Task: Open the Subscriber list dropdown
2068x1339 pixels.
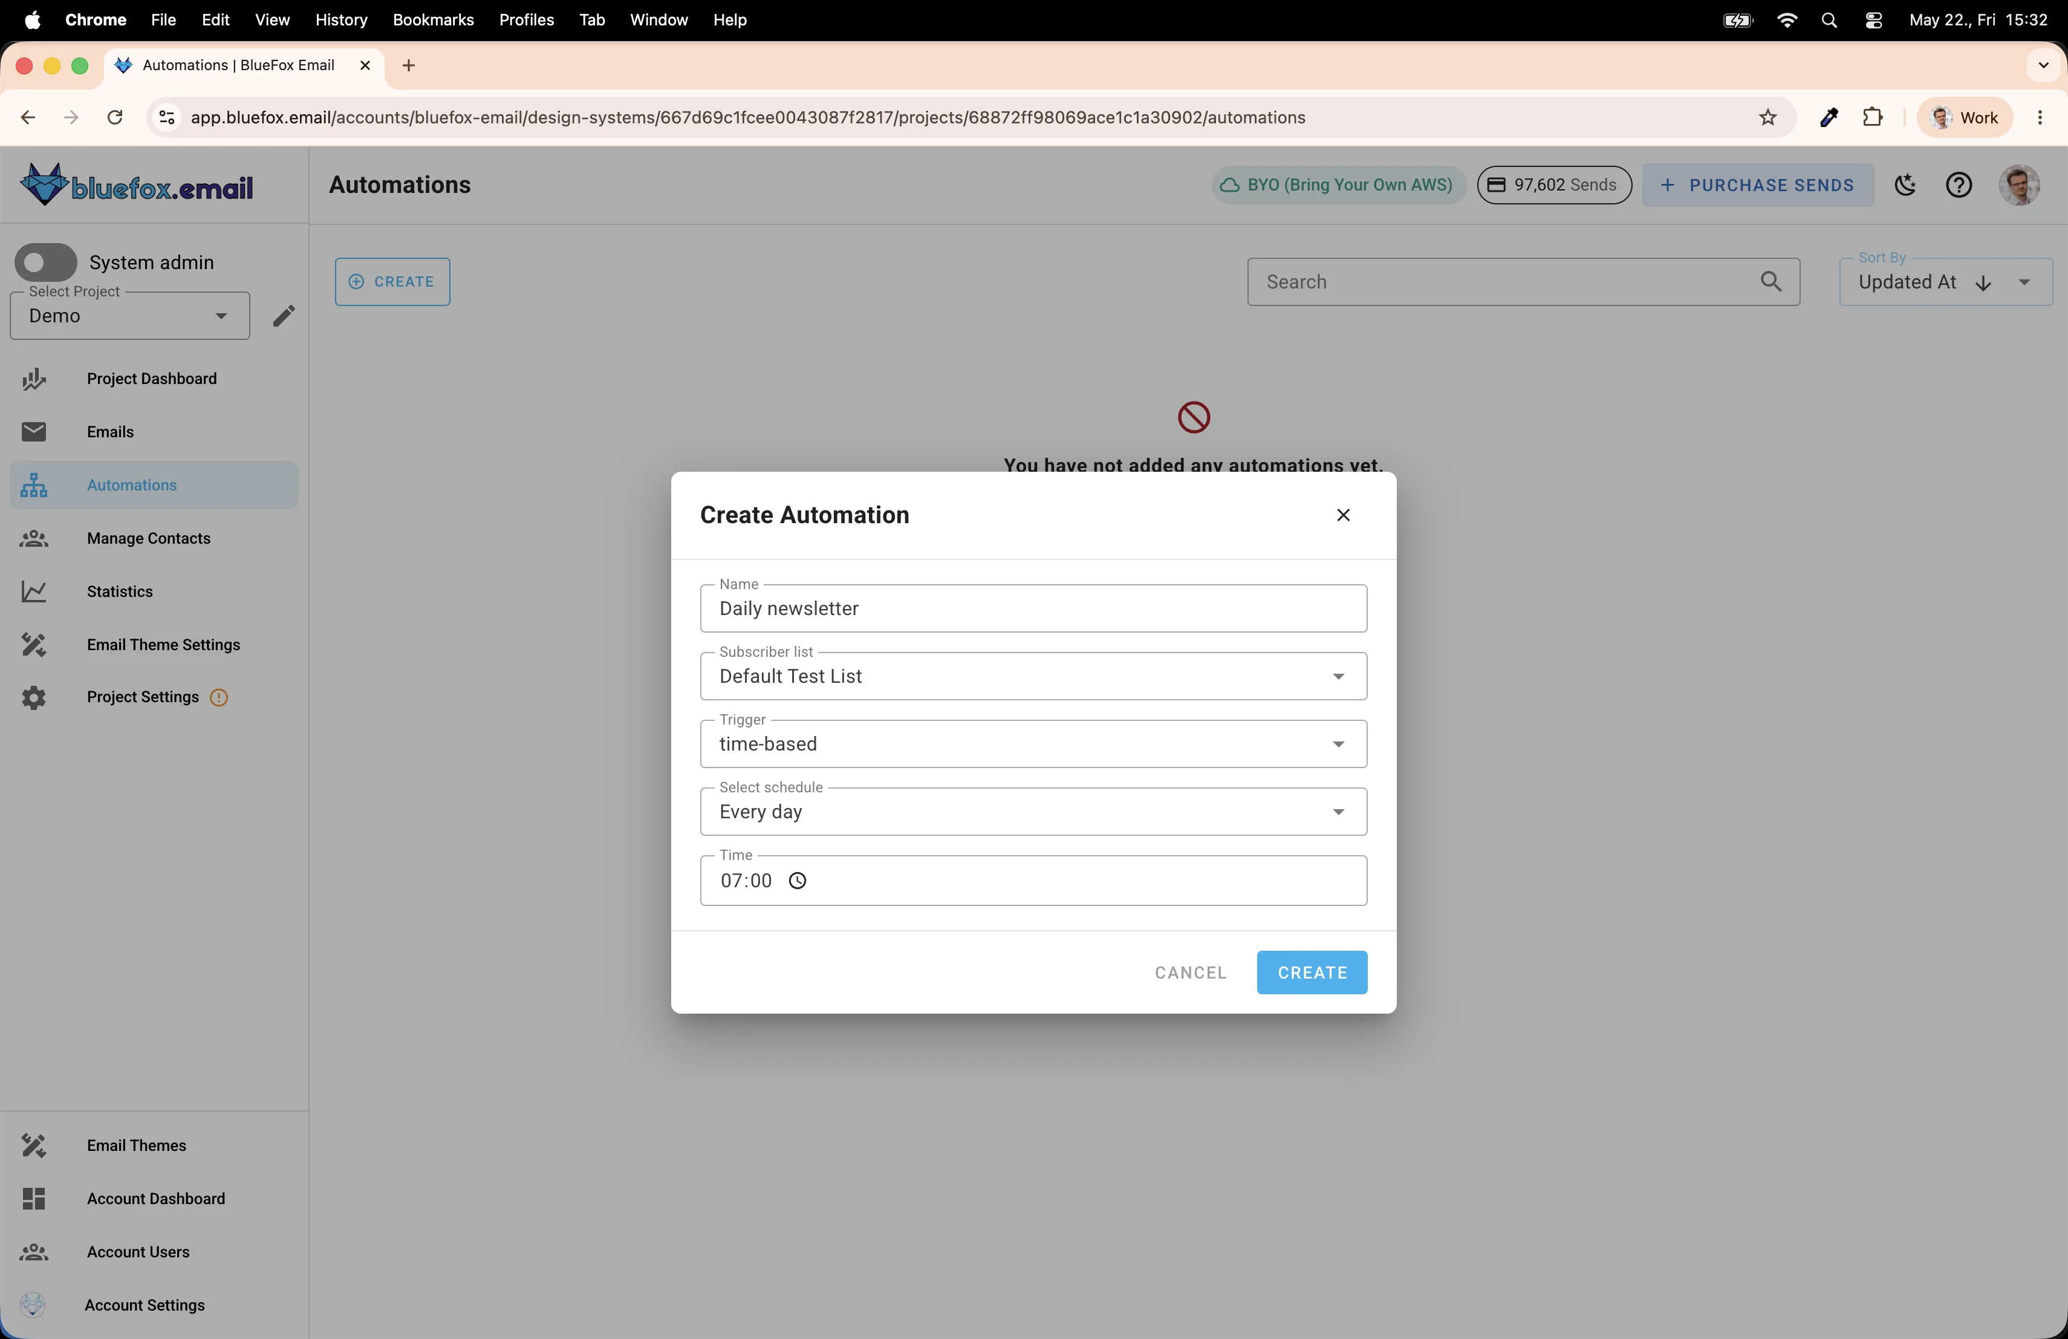Action: [x=1034, y=676]
